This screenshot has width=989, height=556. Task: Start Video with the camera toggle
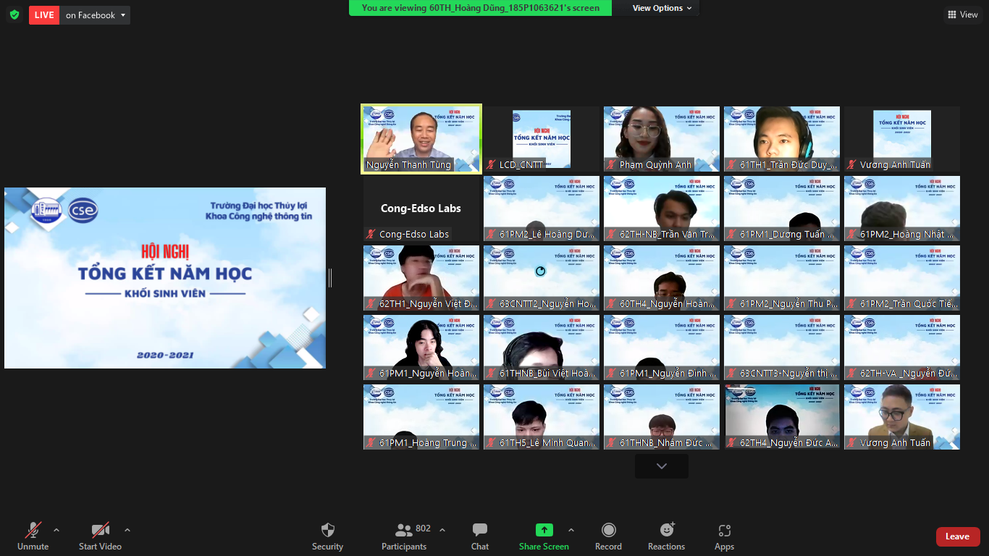click(100, 531)
